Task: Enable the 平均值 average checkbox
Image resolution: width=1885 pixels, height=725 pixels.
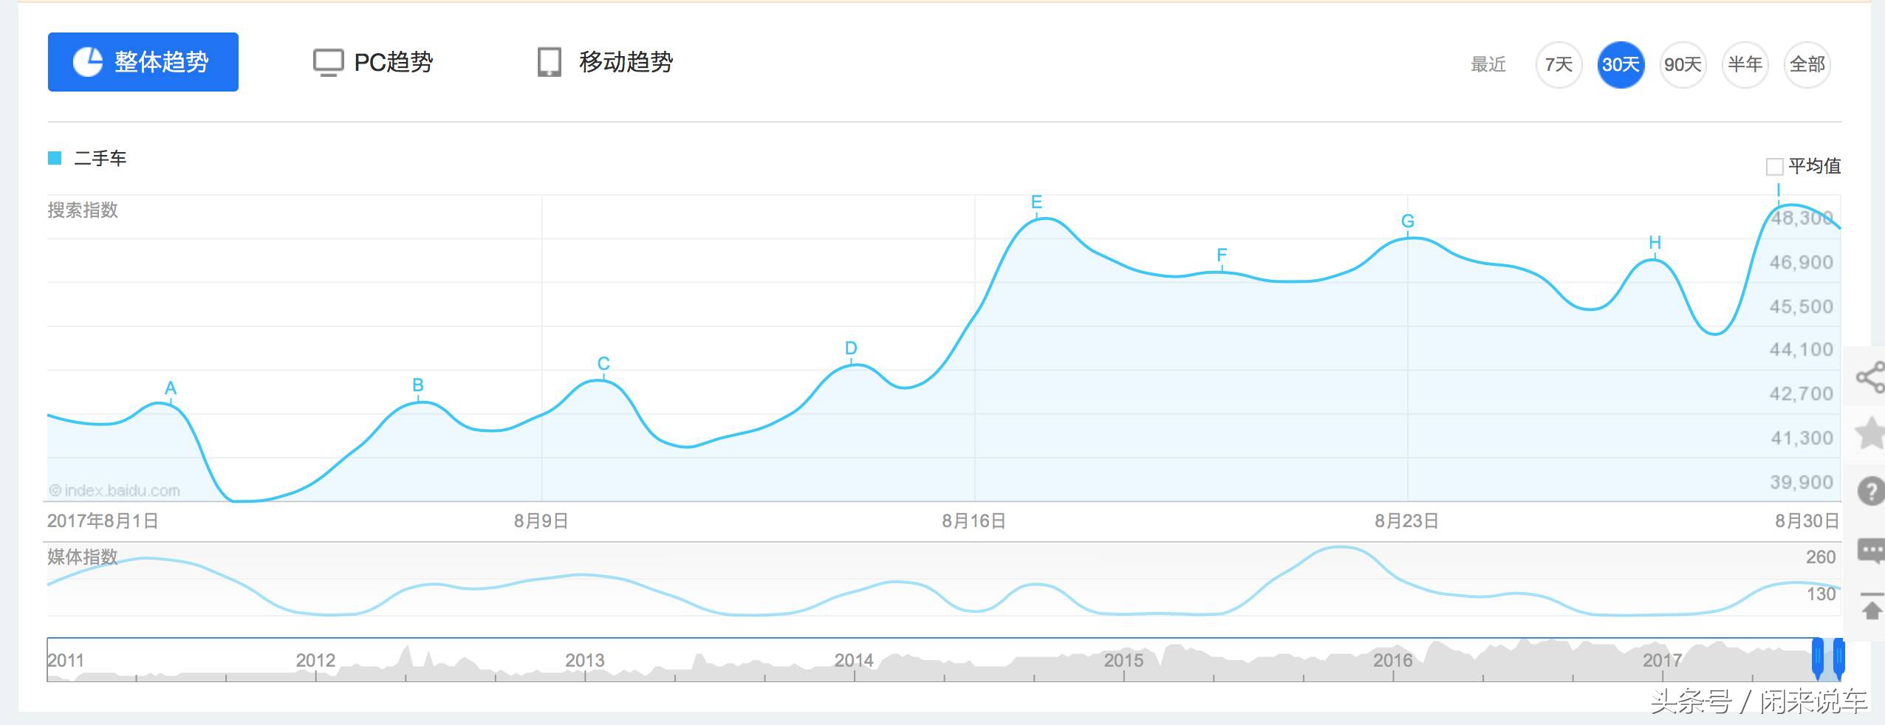Action: click(1774, 167)
